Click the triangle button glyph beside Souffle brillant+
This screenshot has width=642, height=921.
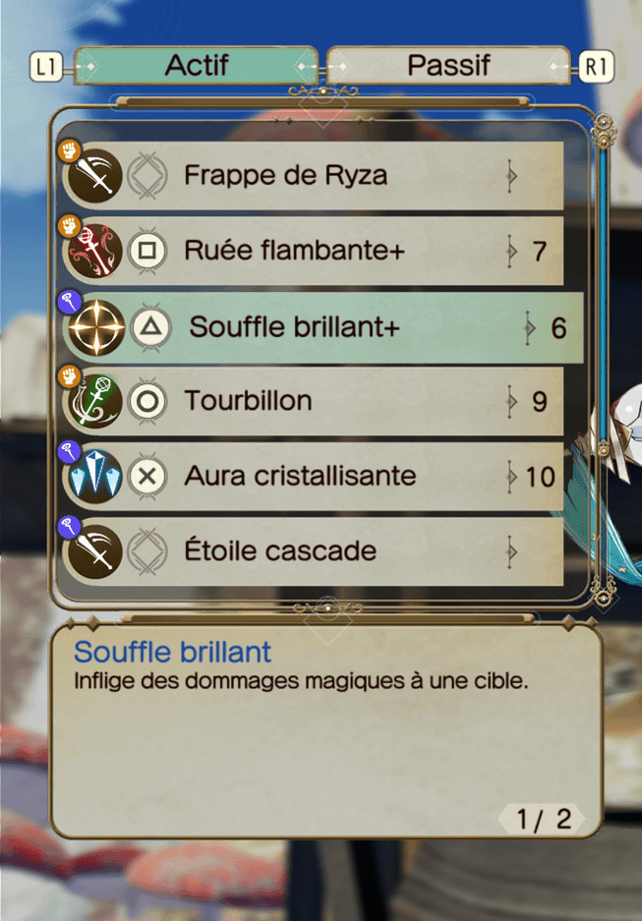(x=151, y=327)
